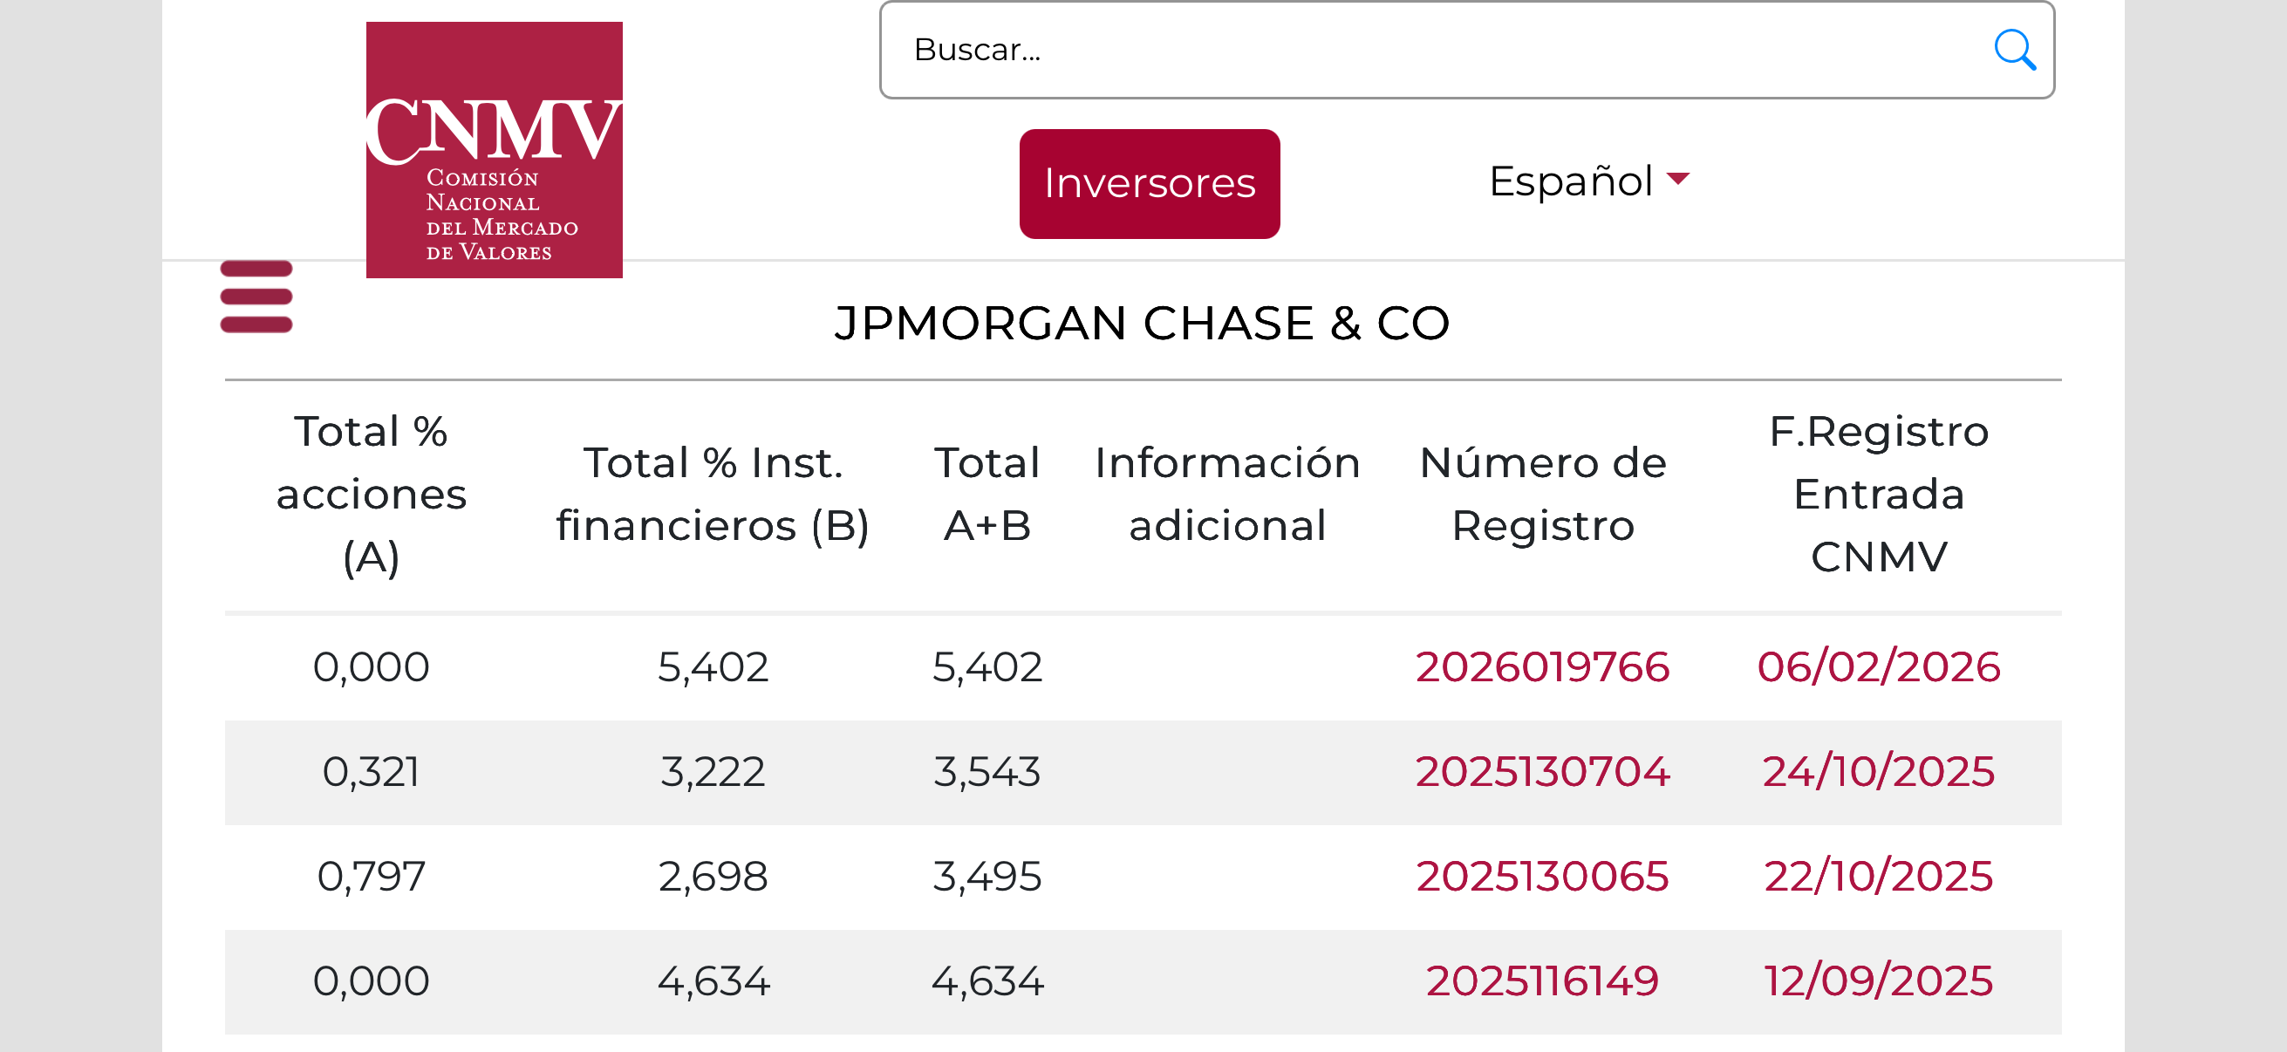Image resolution: width=2287 pixels, height=1052 pixels.
Task: Open registro number 2026019766
Action: click(1542, 666)
